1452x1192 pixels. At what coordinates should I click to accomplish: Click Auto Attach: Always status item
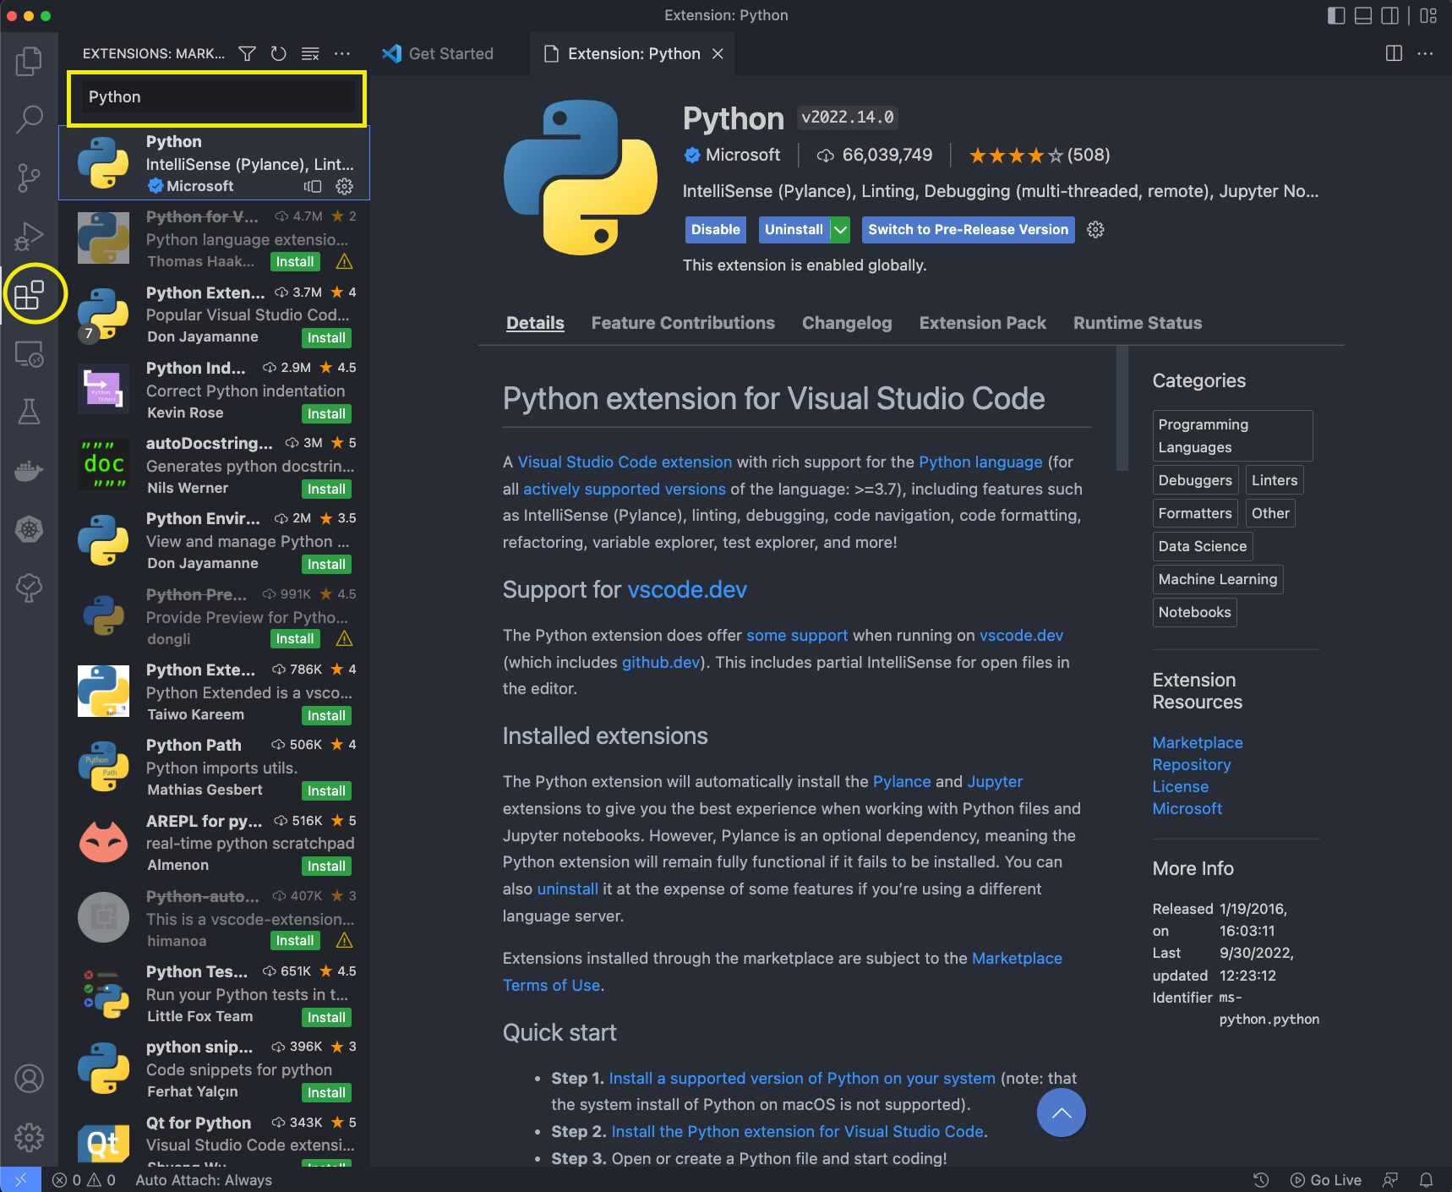[204, 1179]
